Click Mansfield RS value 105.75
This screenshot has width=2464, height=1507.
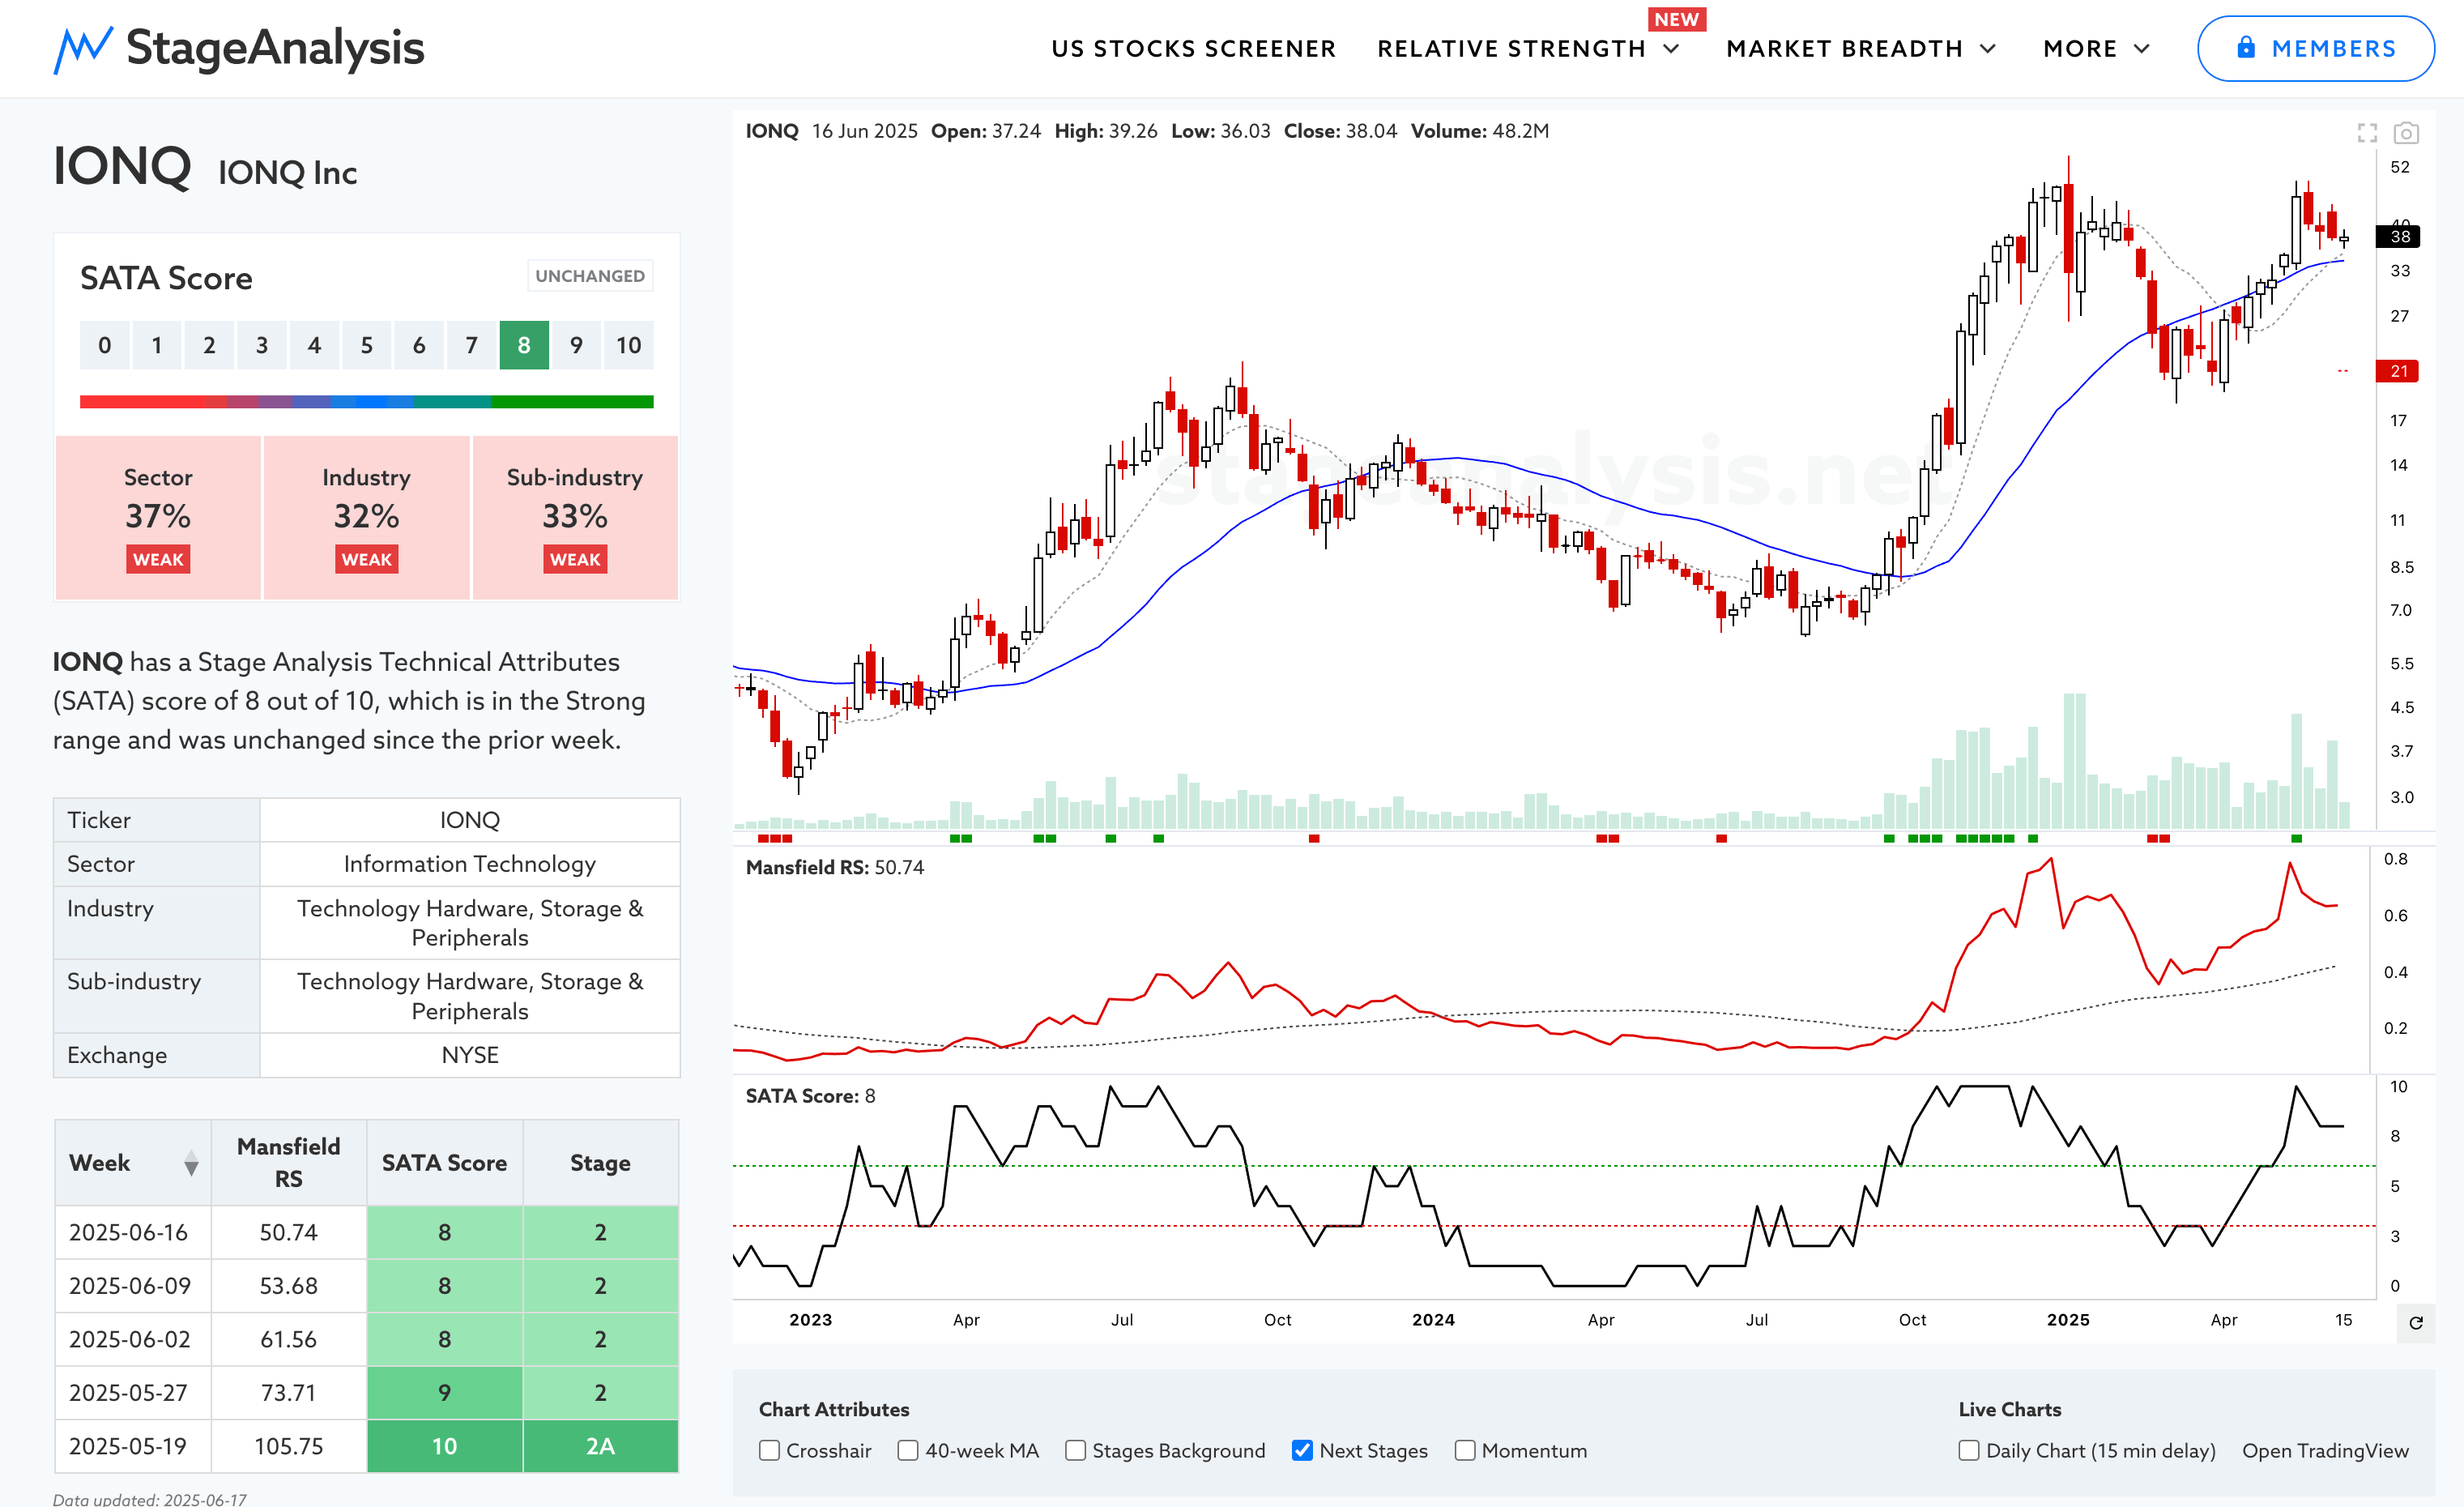click(289, 1446)
